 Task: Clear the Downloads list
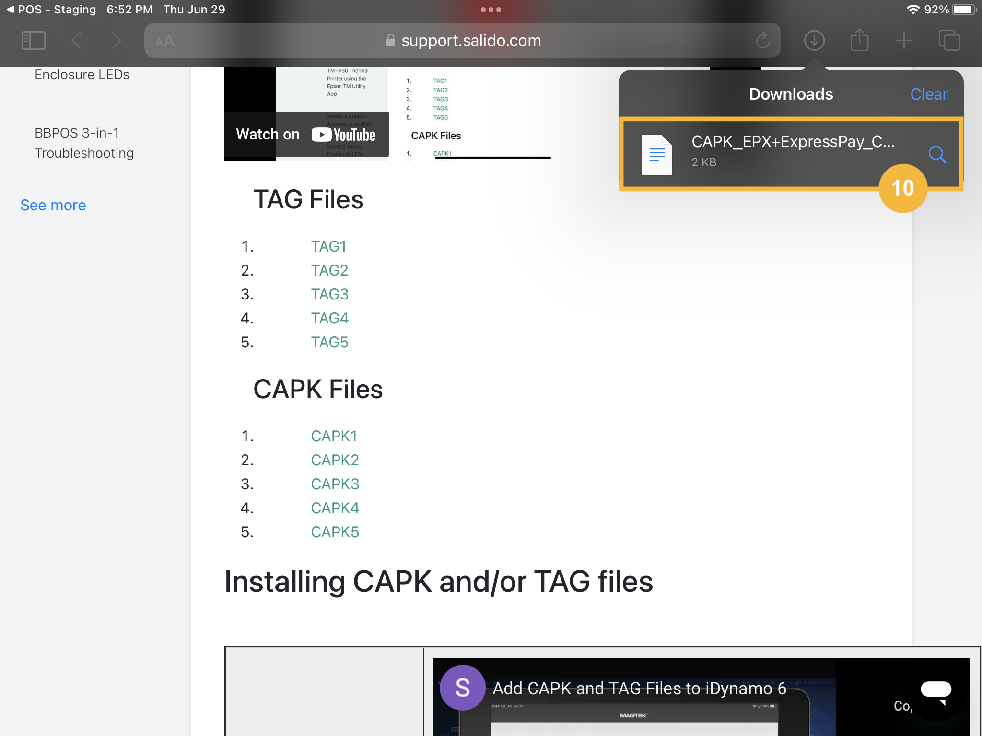pyautogui.click(x=929, y=94)
